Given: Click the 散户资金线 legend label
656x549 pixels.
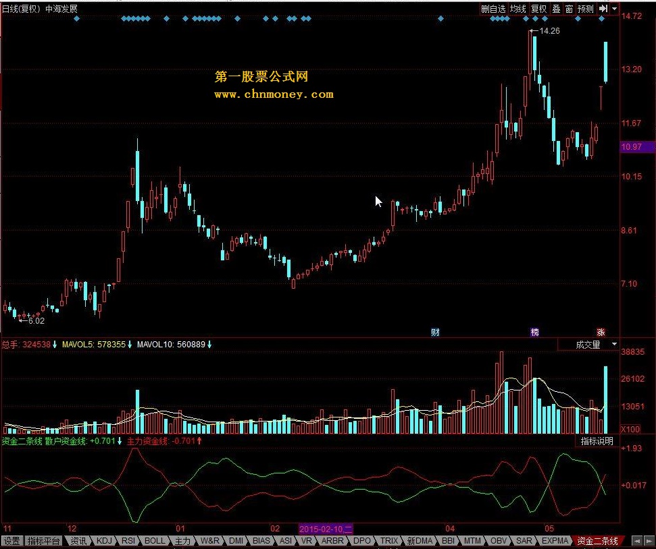Looking at the screenshot, I should click(x=66, y=441).
